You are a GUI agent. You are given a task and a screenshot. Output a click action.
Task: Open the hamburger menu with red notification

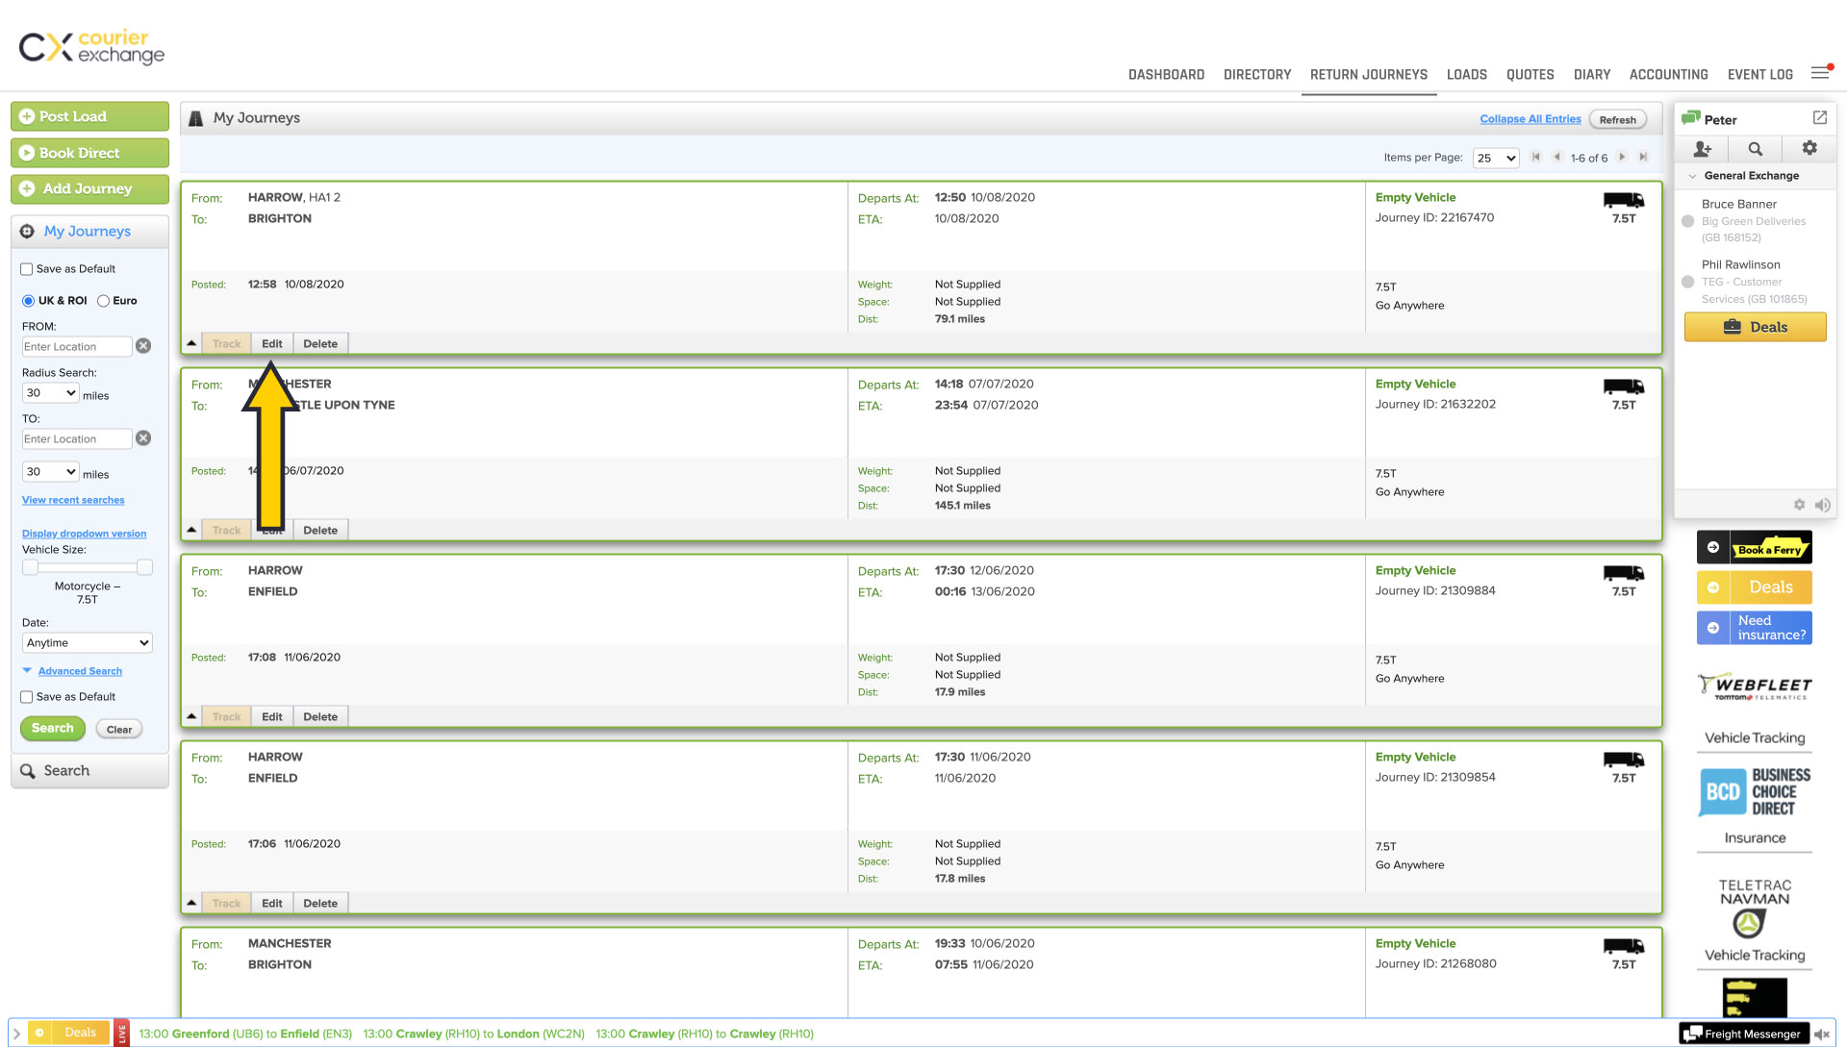point(1820,73)
